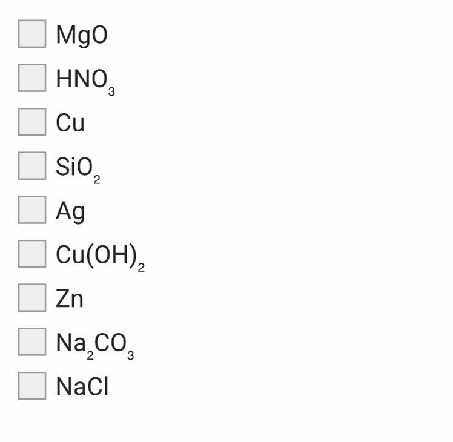Tick the Zn checkbox
453x442 pixels.
coord(32,297)
